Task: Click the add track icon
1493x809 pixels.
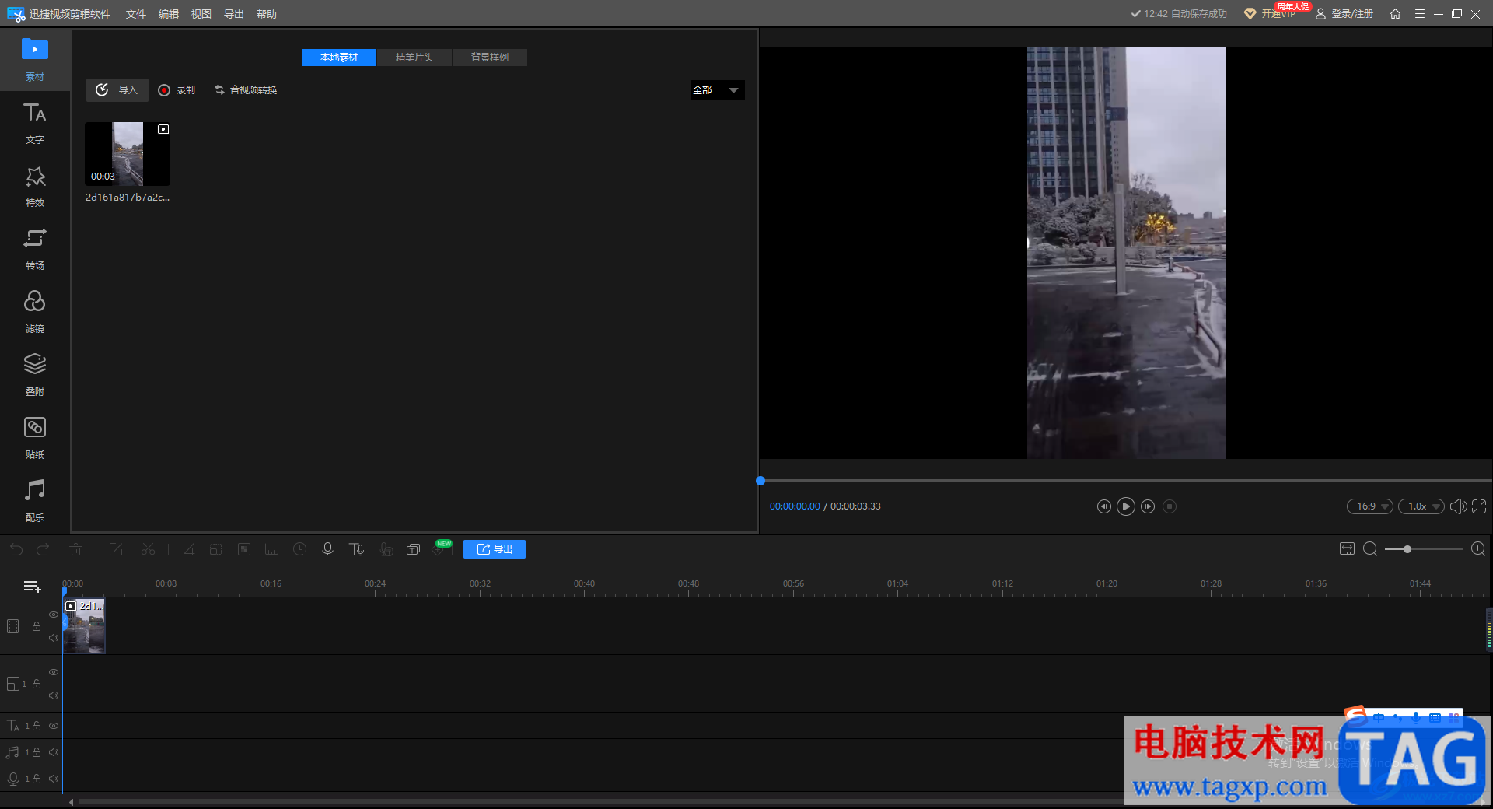Action: click(x=32, y=587)
